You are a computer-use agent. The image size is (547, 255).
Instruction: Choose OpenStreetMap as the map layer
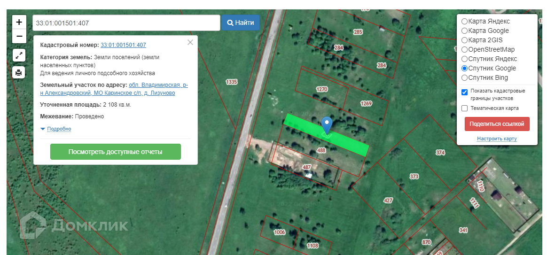(464, 49)
